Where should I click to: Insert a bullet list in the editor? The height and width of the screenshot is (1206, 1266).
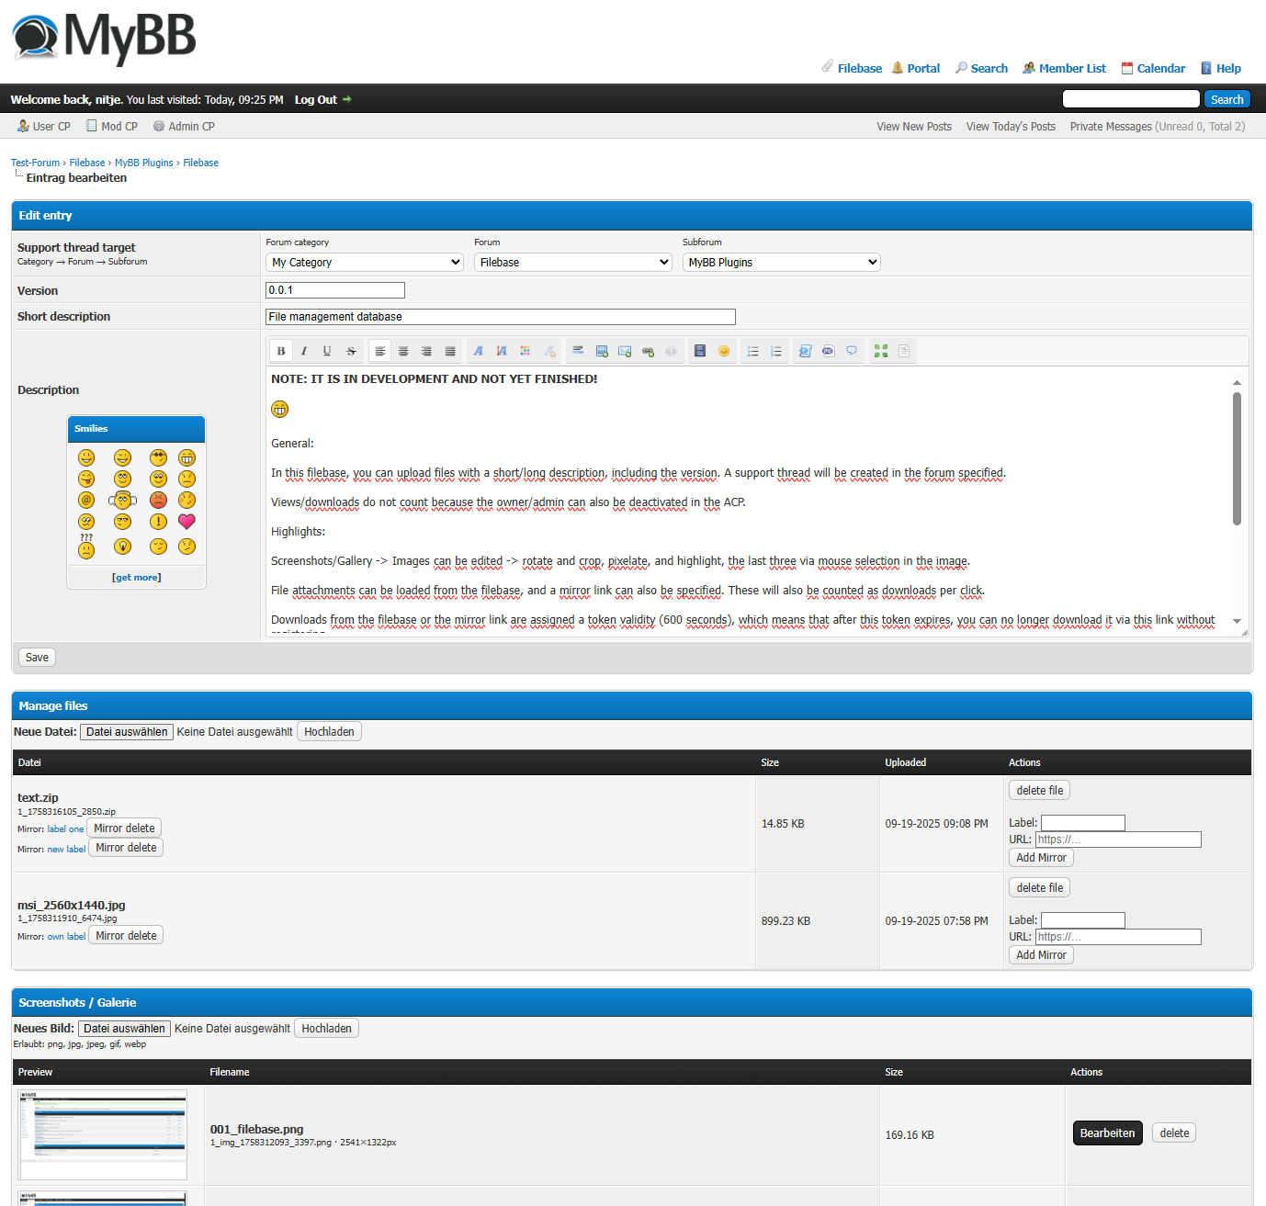[752, 351]
